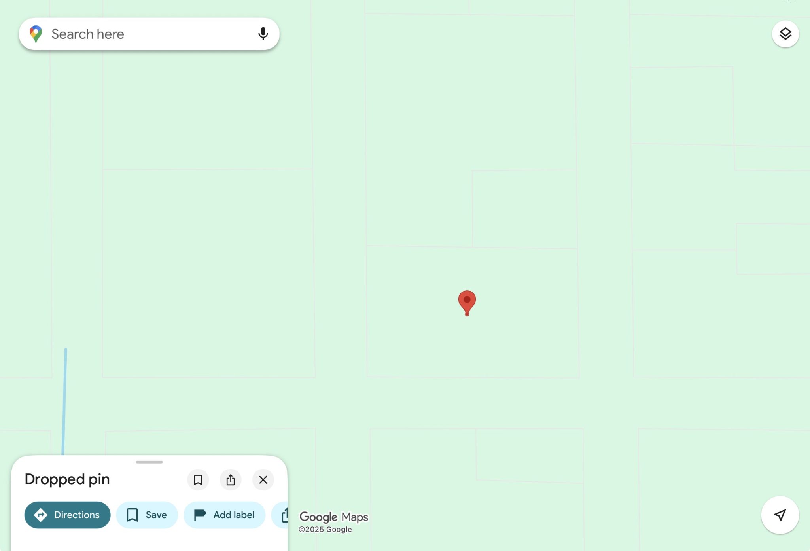Screen dimensions: 810x551
Task: Center map on my current location
Action: [780, 515]
